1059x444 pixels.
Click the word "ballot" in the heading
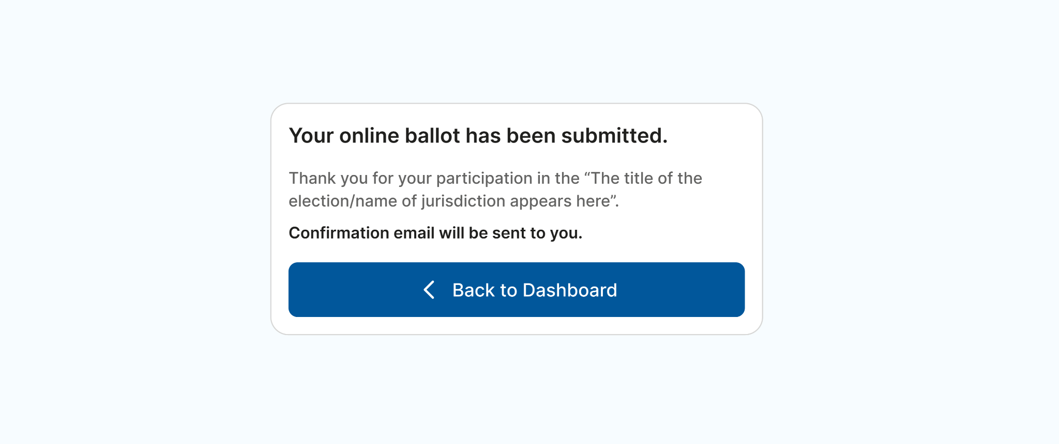pos(432,136)
